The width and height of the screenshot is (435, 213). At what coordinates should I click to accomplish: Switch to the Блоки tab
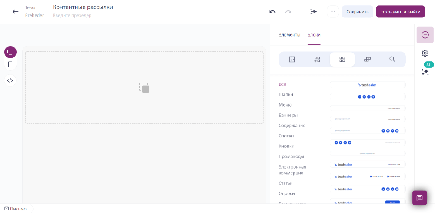[314, 35]
